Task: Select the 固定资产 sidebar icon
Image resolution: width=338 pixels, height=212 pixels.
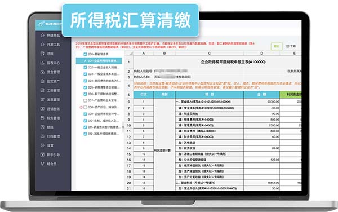Action: pyautogui.click(x=42, y=81)
